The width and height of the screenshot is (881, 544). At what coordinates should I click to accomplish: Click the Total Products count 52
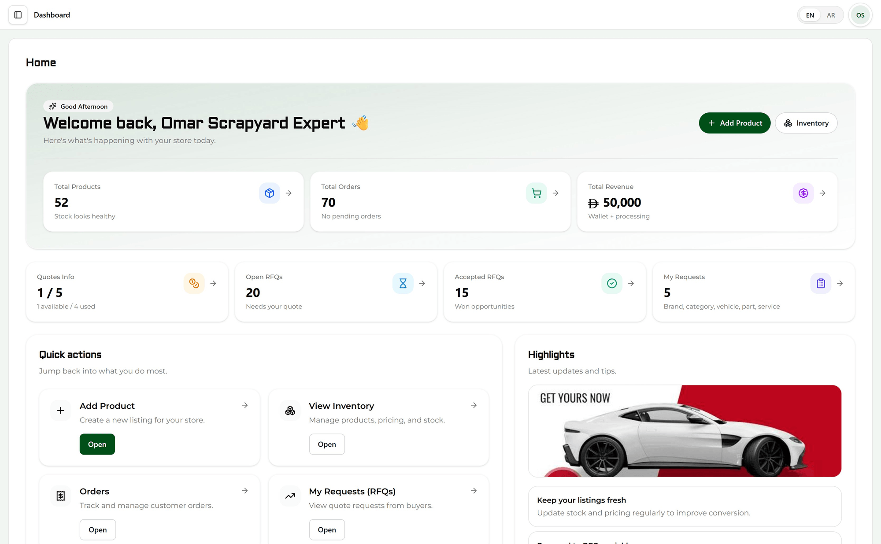(61, 203)
